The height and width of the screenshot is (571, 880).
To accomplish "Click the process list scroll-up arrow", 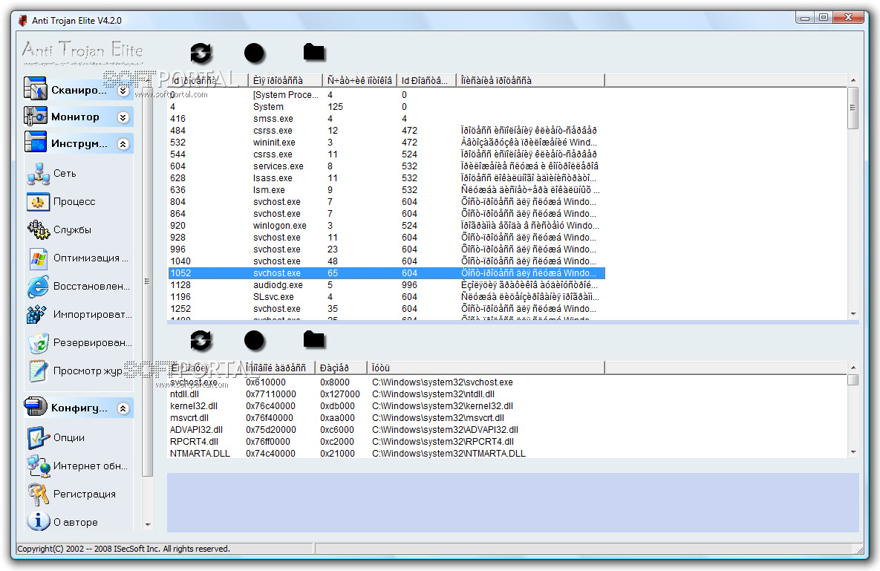I will point(853,80).
